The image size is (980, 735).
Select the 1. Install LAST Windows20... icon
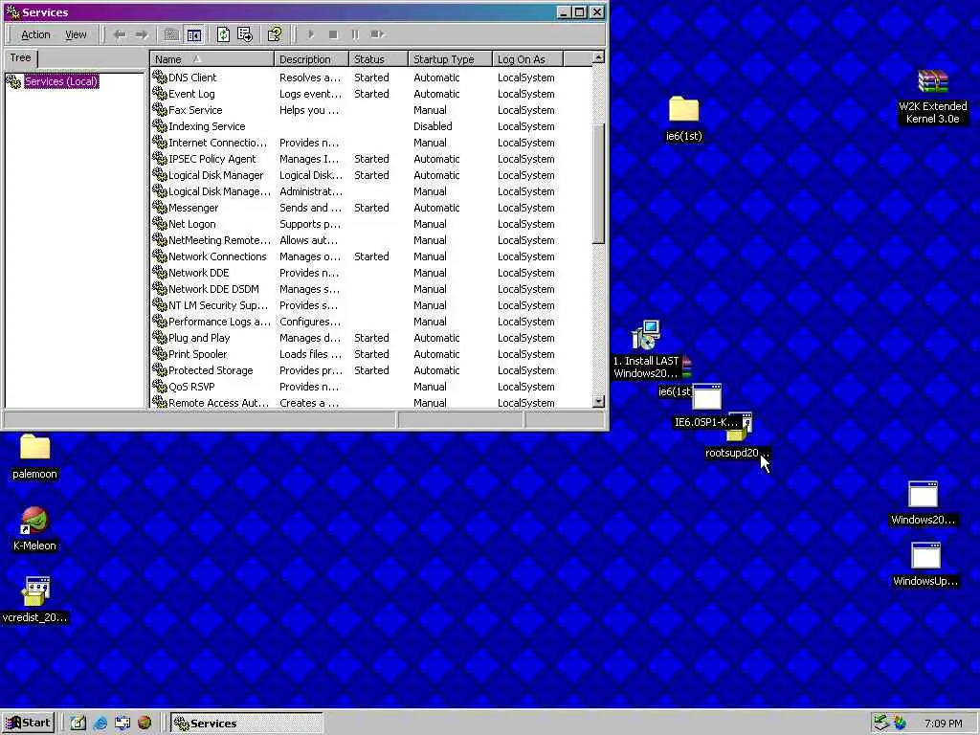click(x=646, y=350)
